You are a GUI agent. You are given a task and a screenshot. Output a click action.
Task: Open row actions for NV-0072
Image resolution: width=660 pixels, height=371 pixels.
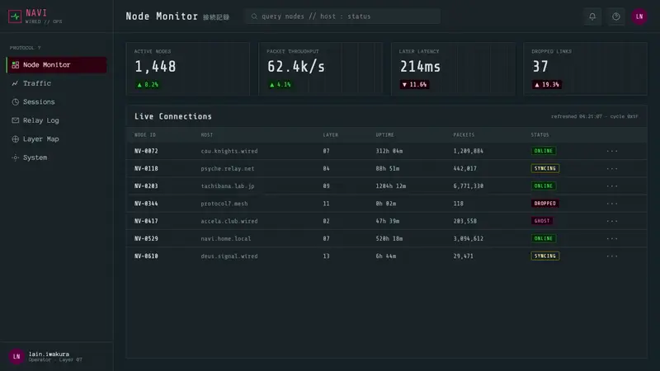(x=612, y=151)
